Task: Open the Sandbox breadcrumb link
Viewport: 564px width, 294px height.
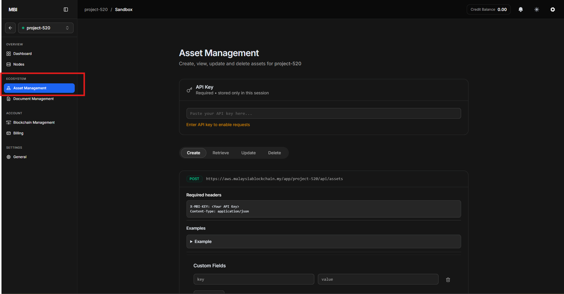Action: 124,9
